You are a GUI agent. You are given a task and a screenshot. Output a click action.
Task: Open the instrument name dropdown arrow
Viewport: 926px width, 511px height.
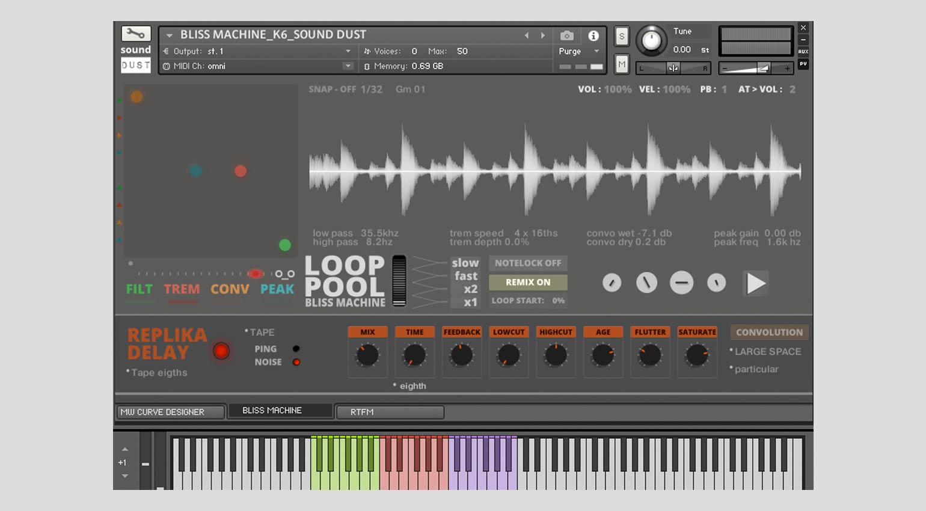(x=170, y=35)
